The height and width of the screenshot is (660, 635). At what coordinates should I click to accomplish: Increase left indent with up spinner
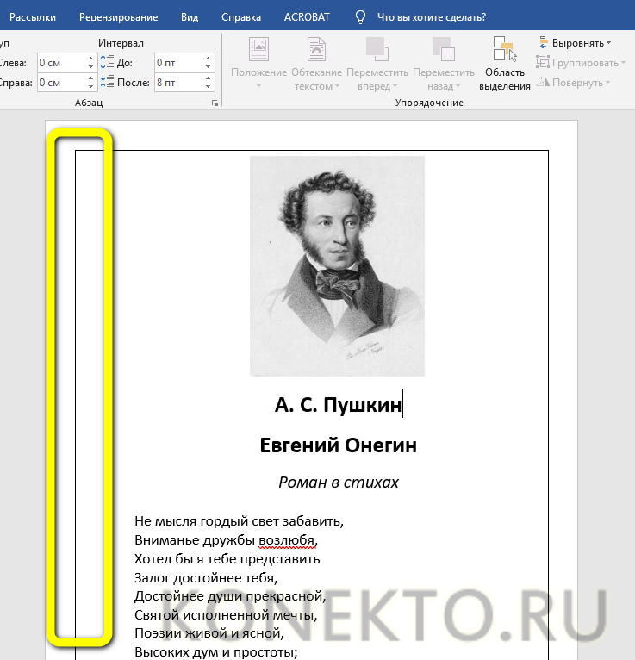click(x=90, y=59)
